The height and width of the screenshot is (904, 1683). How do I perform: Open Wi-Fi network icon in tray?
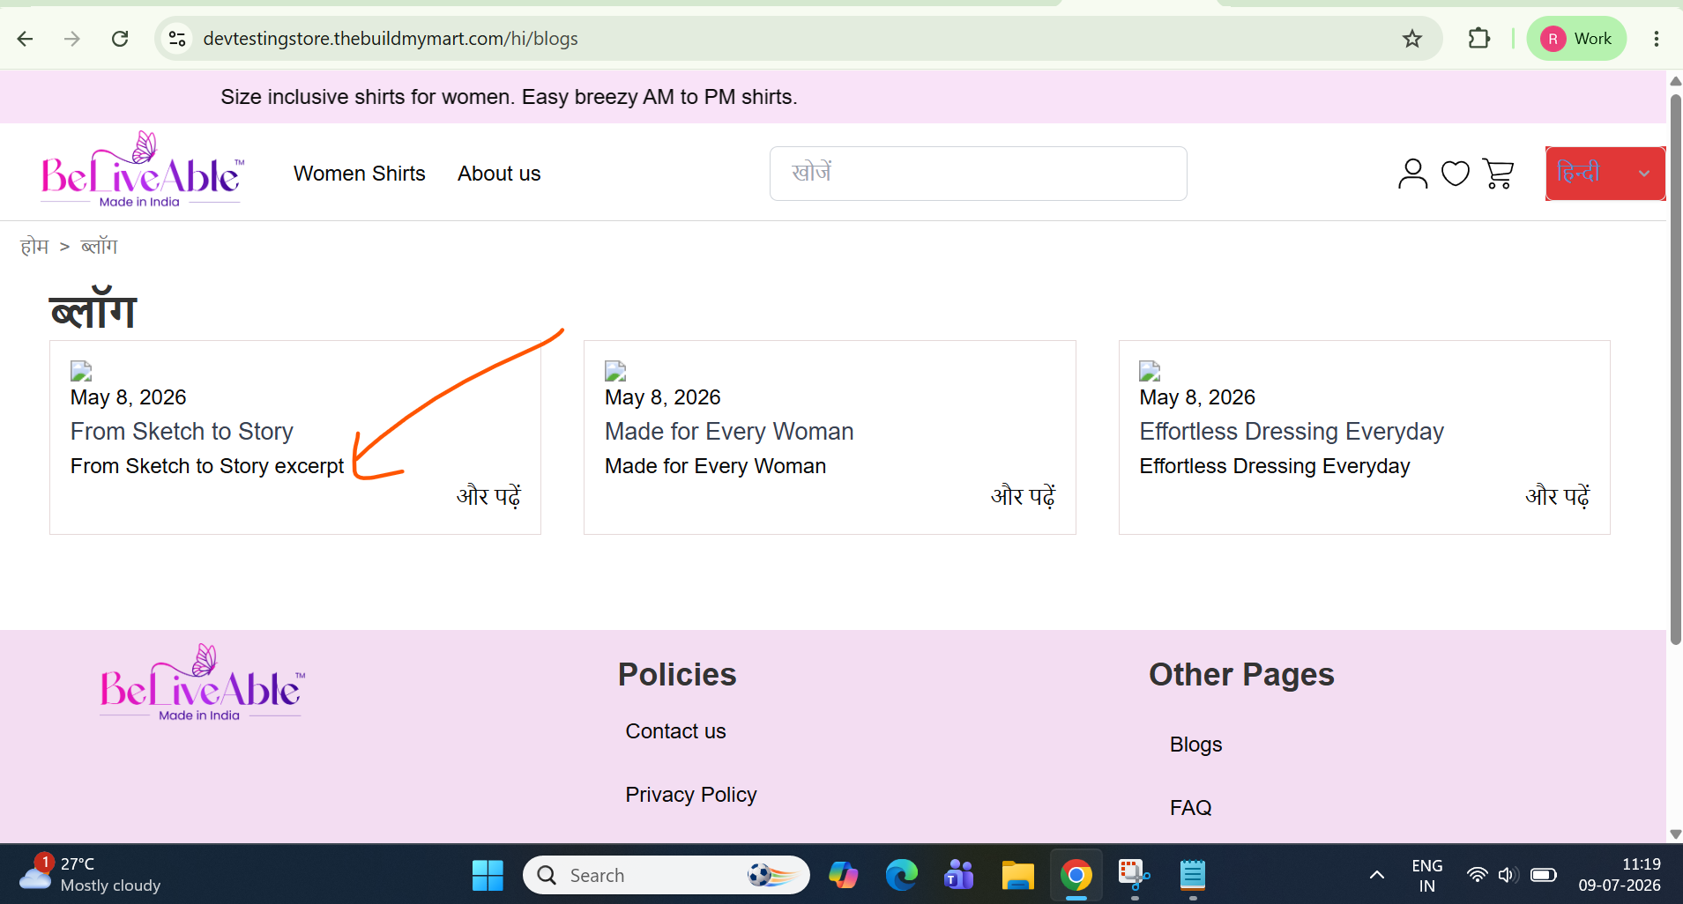tap(1477, 875)
